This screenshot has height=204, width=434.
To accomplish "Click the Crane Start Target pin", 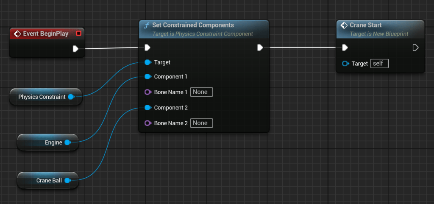I will click(345, 64).
